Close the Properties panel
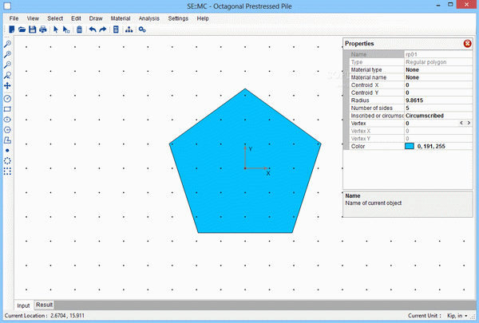479x323 pixels. tap(467, 43)
